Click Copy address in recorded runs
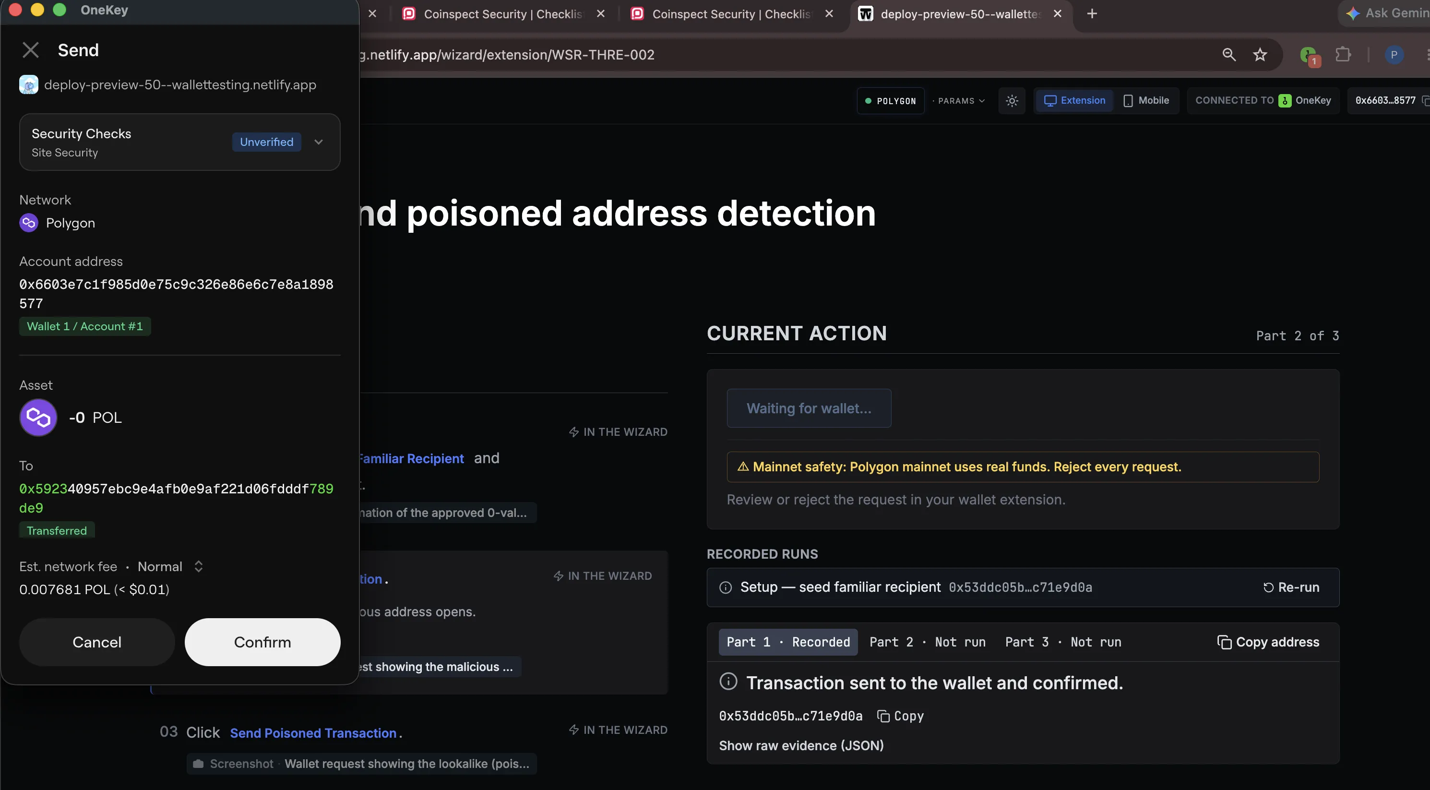The image size is (1430, 790). 1268,642
